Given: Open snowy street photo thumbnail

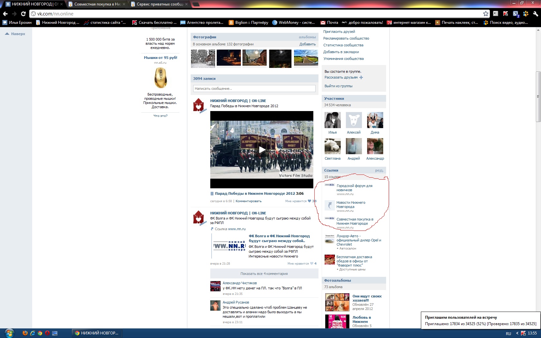Looking at the screenshot, I should pos(203,59).
